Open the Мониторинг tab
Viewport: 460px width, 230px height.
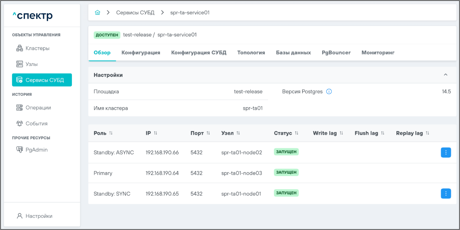click(378, 53)
